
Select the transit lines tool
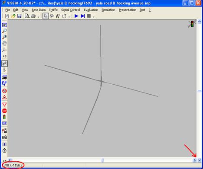[x=4, y=137]
